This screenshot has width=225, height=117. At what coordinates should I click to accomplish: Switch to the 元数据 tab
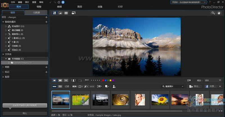36,13
